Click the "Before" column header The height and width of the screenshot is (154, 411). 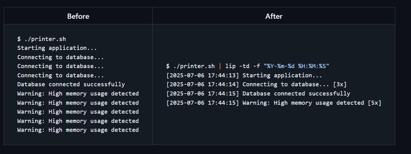(78, 16)
